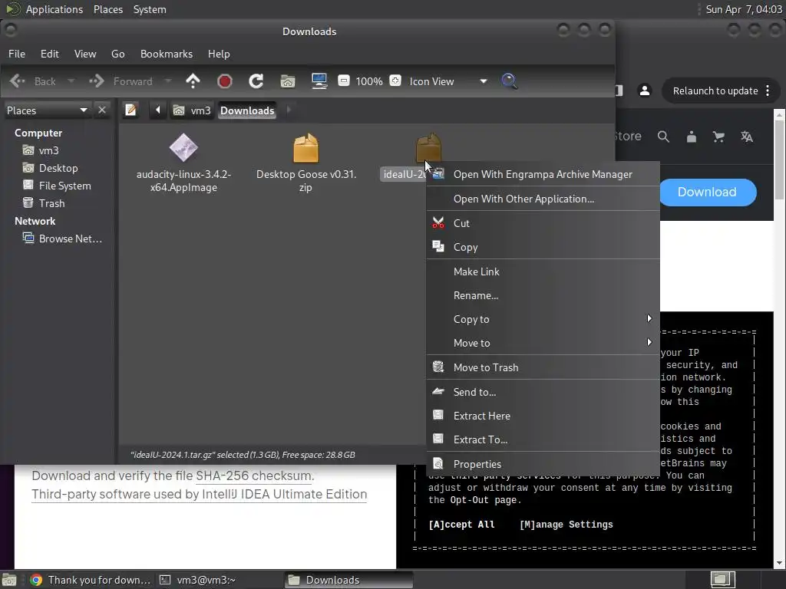Open the Go menu
Image resolution: width=786 pixels, height=589 pixels.
click(117, 54)
